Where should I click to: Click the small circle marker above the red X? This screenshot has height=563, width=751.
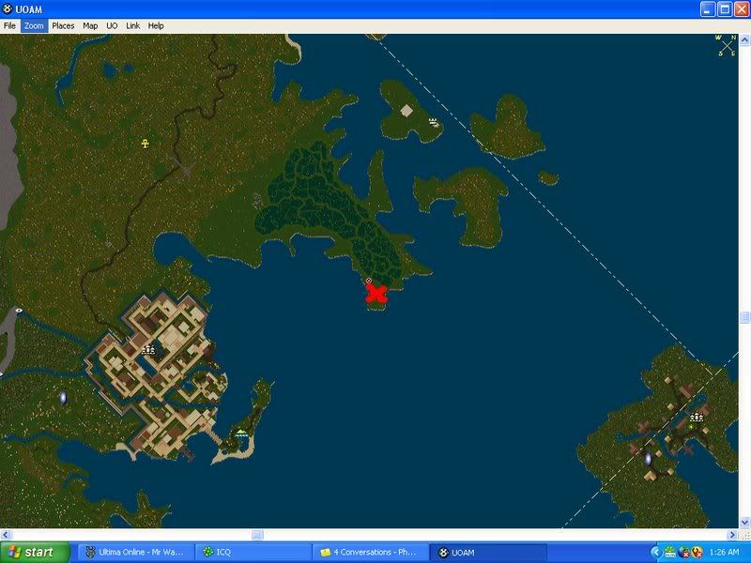pyautogui.click(x=368, y=281)
